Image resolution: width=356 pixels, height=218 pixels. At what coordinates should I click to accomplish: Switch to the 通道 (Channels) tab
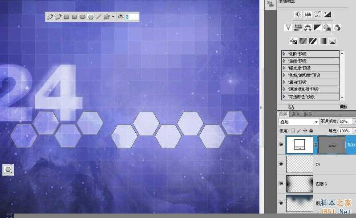(x=295, y=114)
